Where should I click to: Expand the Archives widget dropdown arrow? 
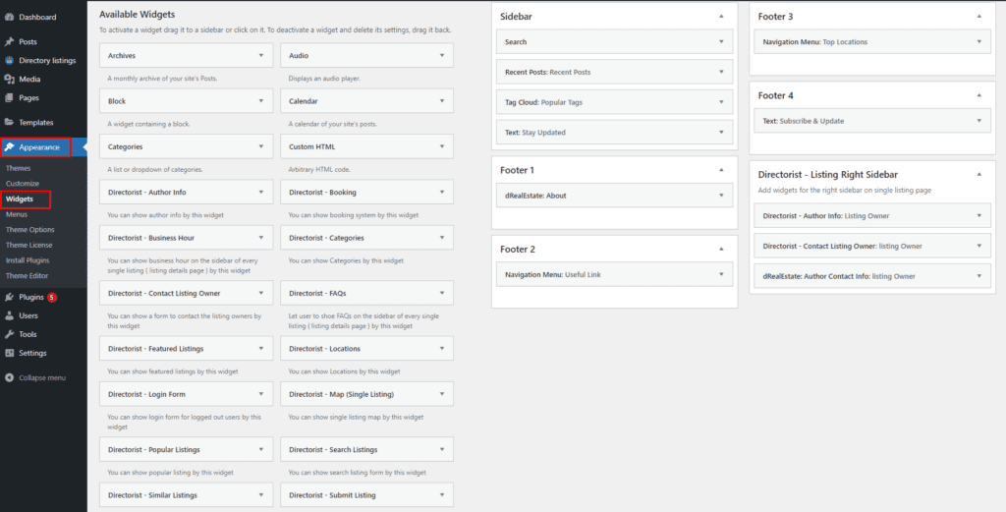click(x=261, y=56)
